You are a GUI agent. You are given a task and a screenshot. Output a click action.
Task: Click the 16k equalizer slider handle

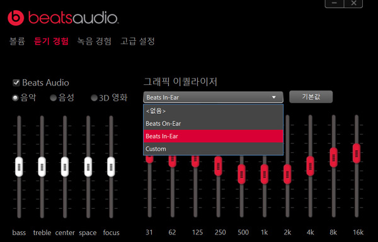(x=357, y=153)
